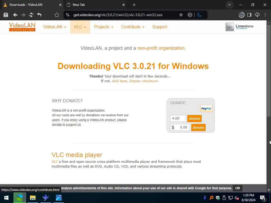Open the Support page link
This screenshot has width=271, height=203.
[160, 27]
